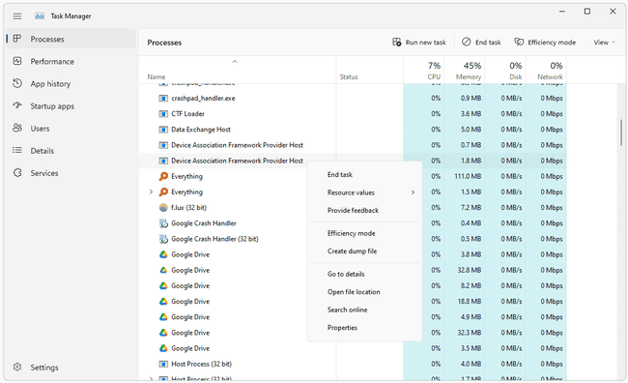Click the Task Manager app icon in title bar

point(40,16)
